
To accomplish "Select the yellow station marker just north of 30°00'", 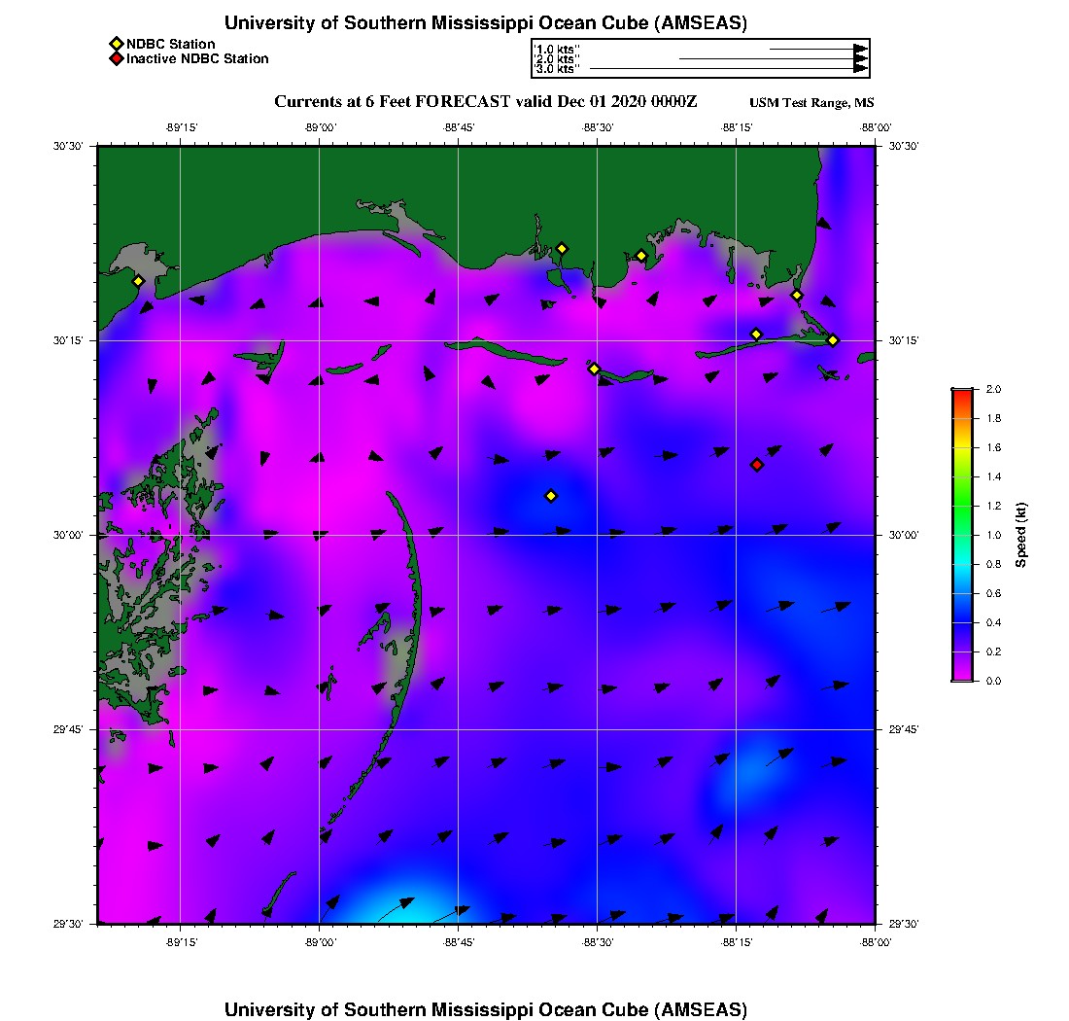I will point(551,496).
